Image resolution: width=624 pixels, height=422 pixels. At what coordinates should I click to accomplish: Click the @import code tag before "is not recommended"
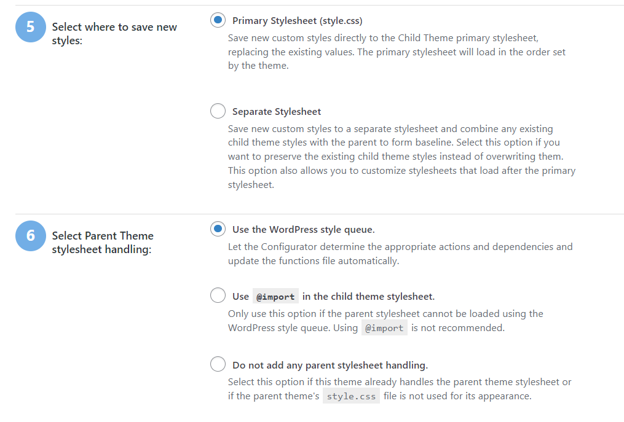click(x=384, y=328)
